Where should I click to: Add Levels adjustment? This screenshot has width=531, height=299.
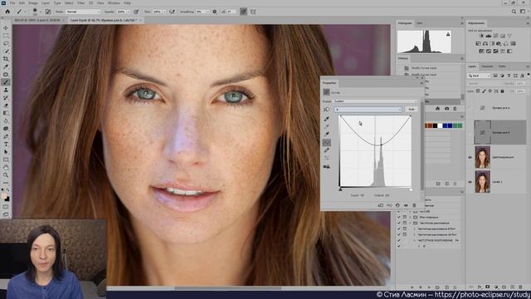(489, 36)
